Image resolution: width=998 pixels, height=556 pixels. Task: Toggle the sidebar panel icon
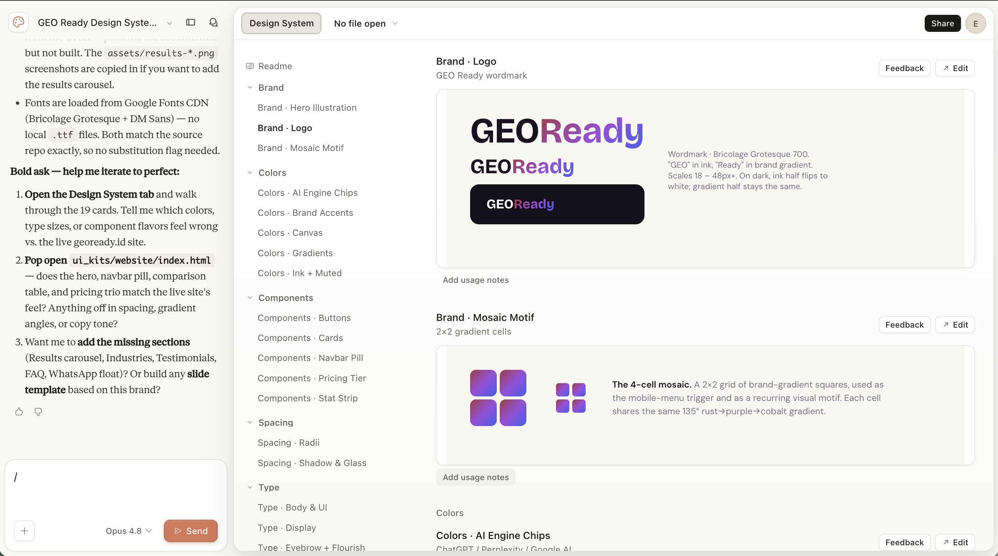click(191, 23)
